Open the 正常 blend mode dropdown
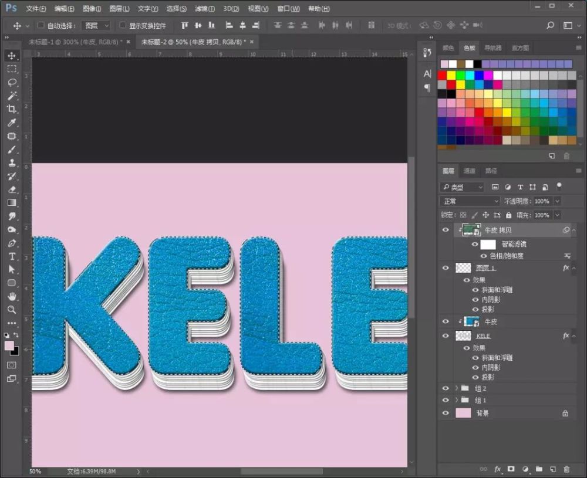The height and width of the screenshot is (478, 587). tap(470, 201)
